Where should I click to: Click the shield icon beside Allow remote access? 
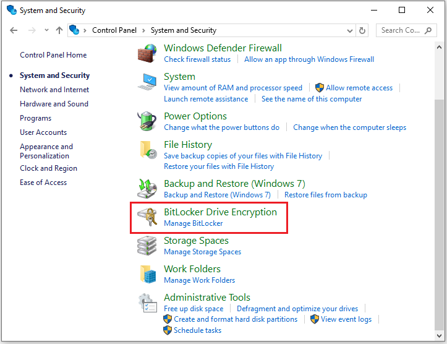[320, 88]
